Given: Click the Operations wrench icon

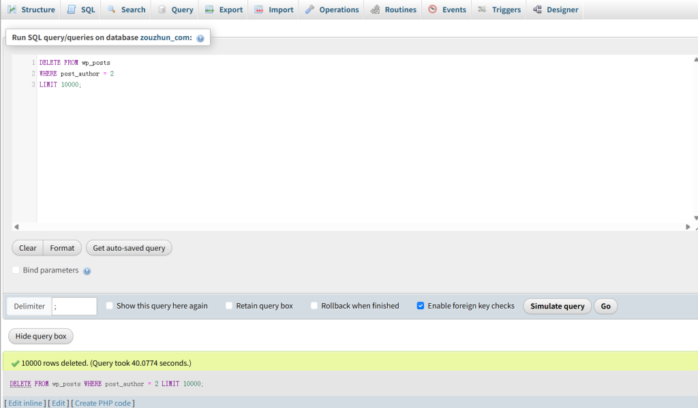Looking at the screenshot, I should point(310,10).
